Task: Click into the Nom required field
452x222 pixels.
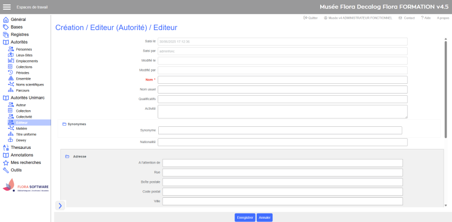Action: (x=282, y=80)
